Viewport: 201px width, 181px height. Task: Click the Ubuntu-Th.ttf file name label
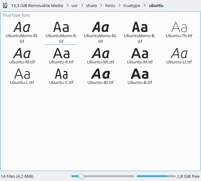tap(179, 36)
